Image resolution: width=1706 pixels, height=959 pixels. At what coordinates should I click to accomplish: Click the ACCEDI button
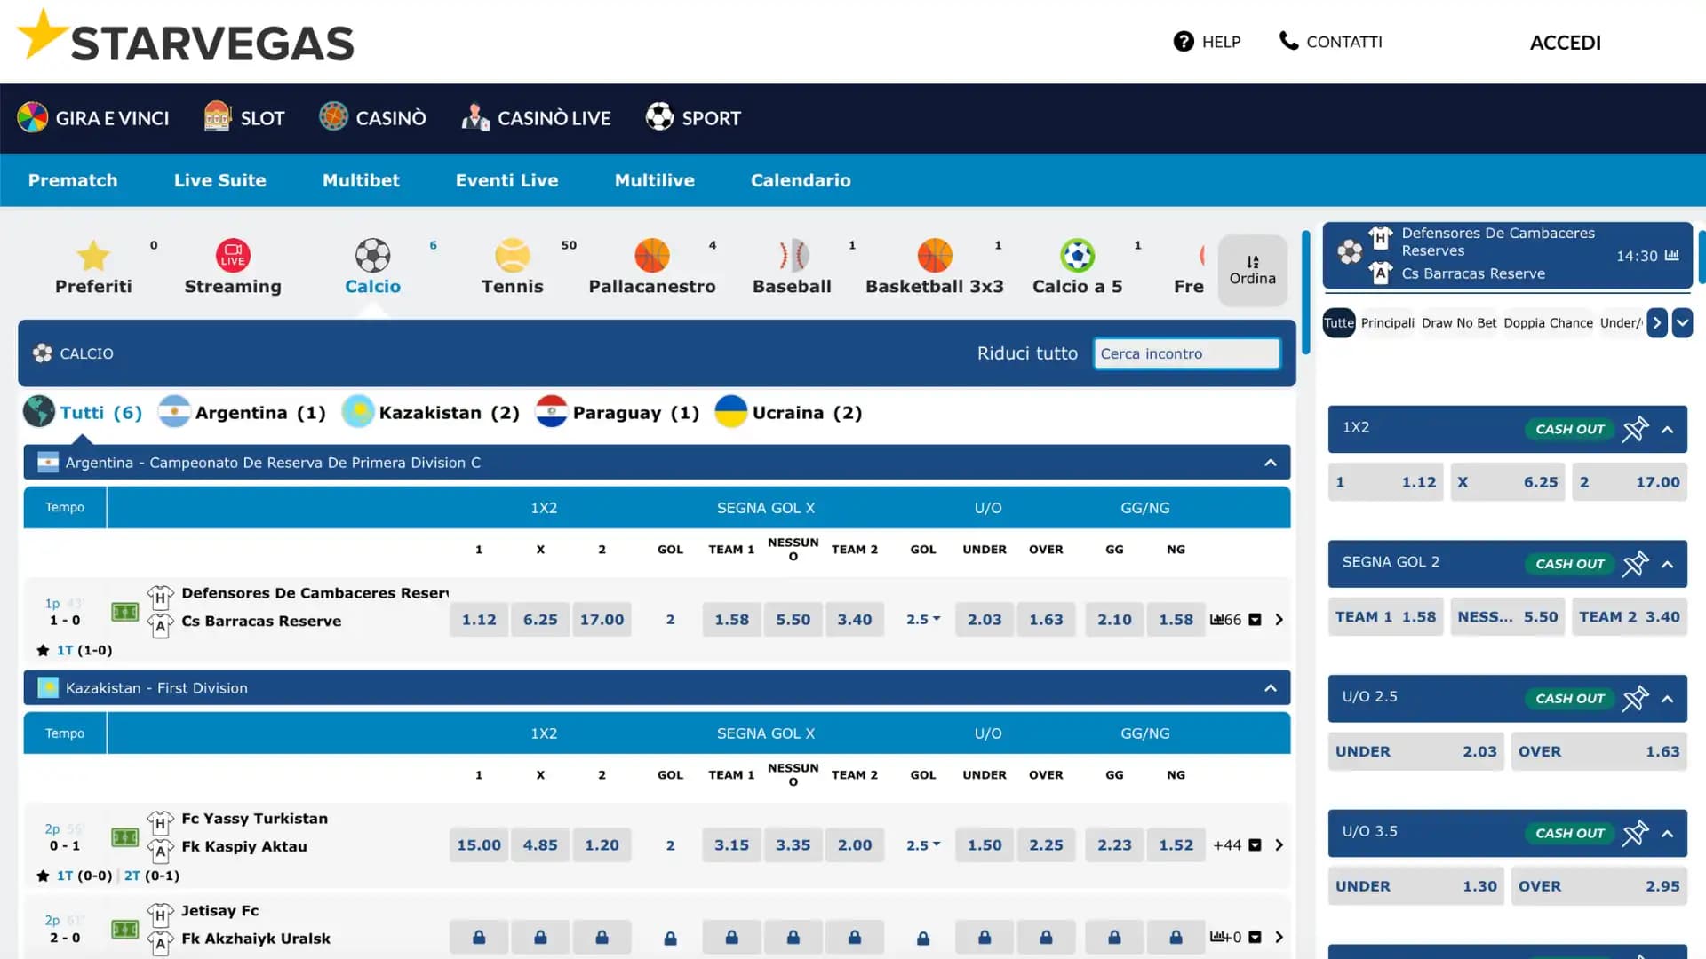[1565, 43]
